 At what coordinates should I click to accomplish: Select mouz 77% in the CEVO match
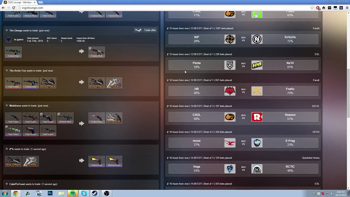197,143
